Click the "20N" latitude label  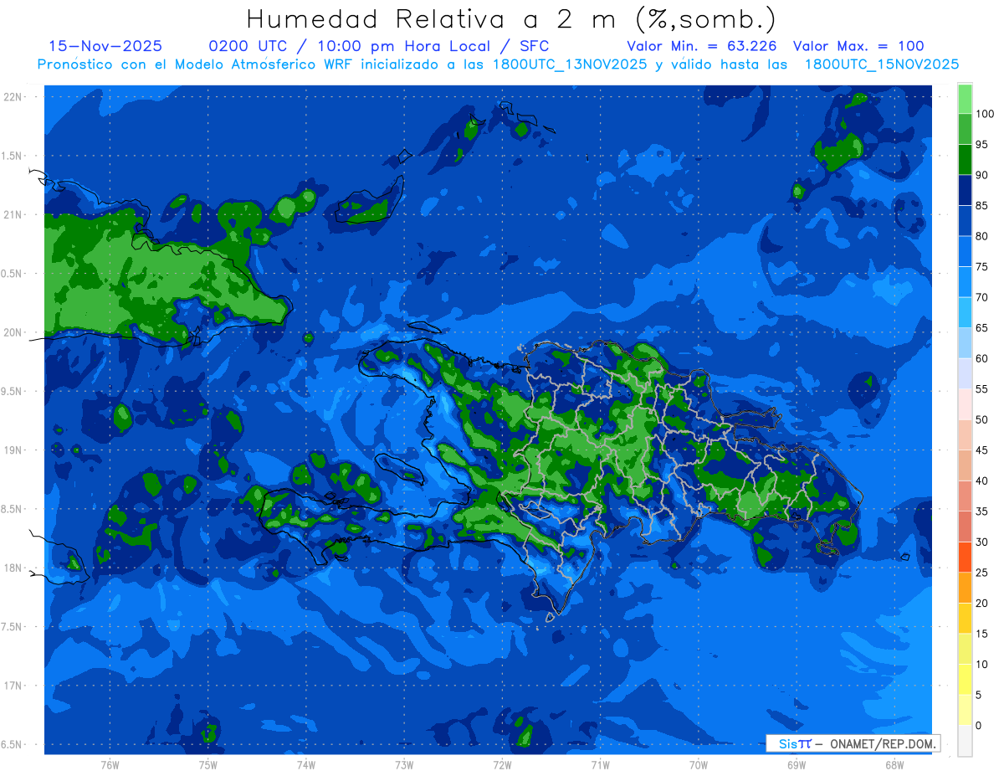coord(13,332)
